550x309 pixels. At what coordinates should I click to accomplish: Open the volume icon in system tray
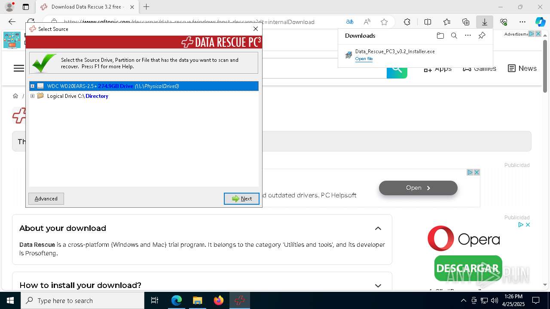[x=494, y=300]
